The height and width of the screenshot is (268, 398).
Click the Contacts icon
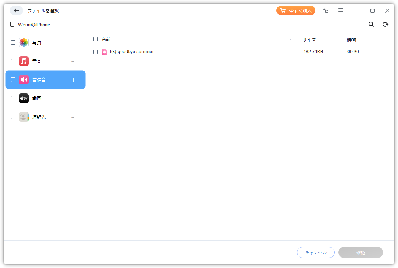click(x=24, y=117)
